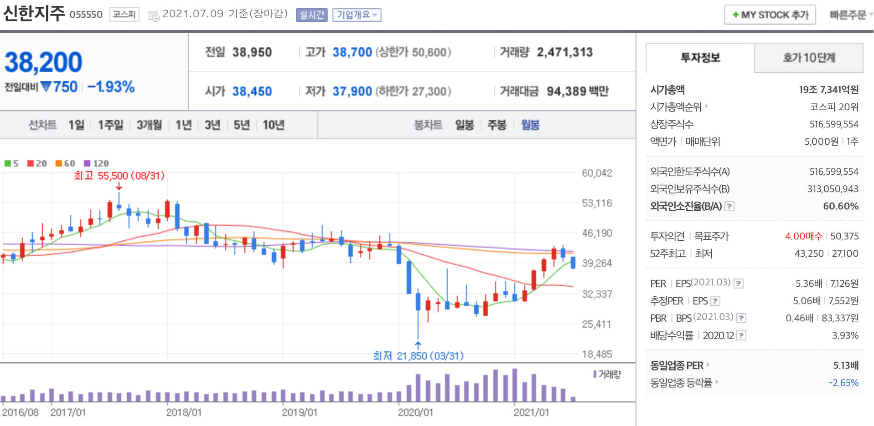Click the 시가 38,450 value
The height and width of the screenshot is (426, 874).
tap(252, 91)
